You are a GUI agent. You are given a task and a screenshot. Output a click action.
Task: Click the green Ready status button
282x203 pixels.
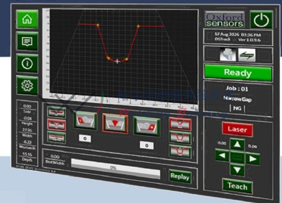pos(238,73)
